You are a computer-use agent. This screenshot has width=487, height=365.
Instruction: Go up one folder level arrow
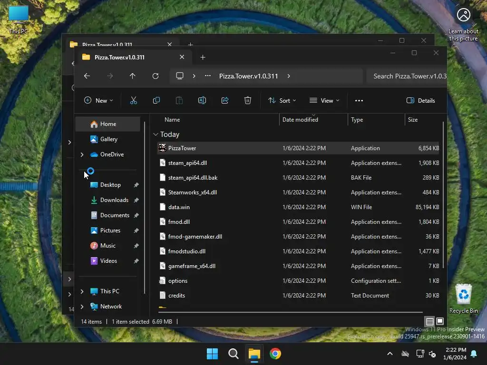133,76
